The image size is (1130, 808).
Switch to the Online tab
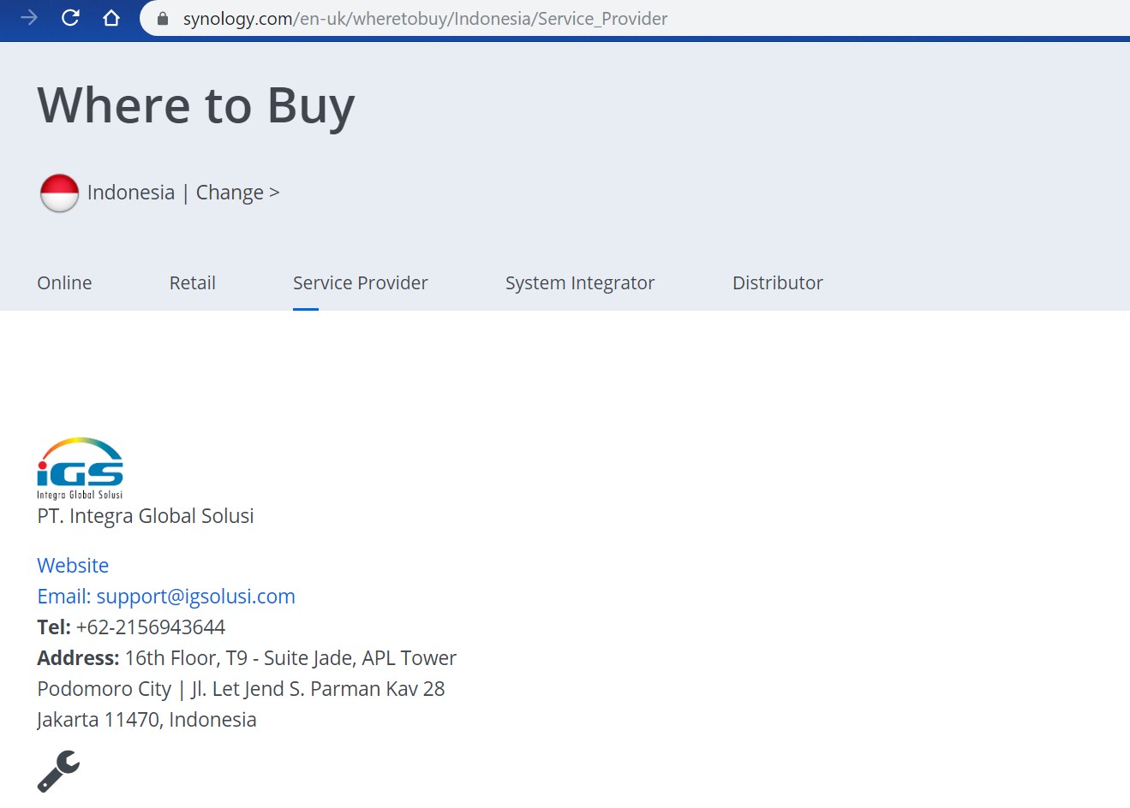(63, 282)
